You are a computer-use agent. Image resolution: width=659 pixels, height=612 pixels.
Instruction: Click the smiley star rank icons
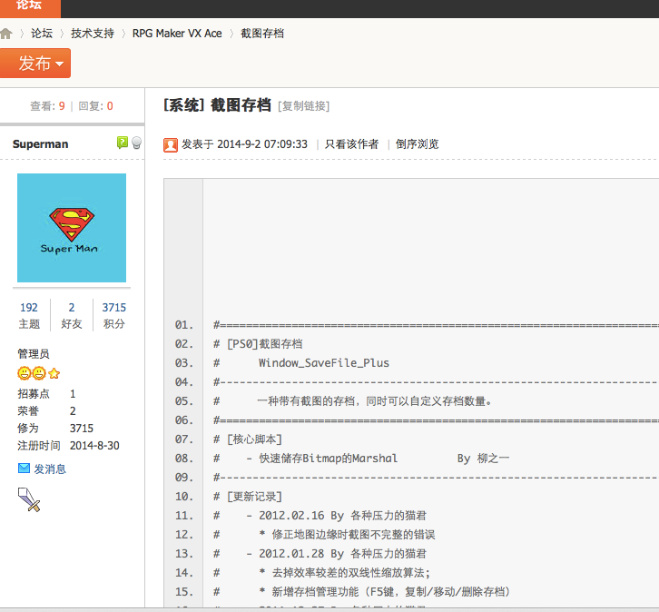click(39, 373)
